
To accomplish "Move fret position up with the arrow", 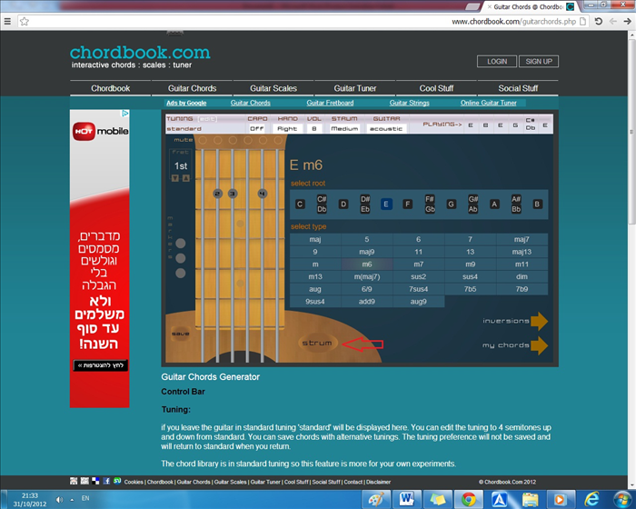I will tap(185, 178).
